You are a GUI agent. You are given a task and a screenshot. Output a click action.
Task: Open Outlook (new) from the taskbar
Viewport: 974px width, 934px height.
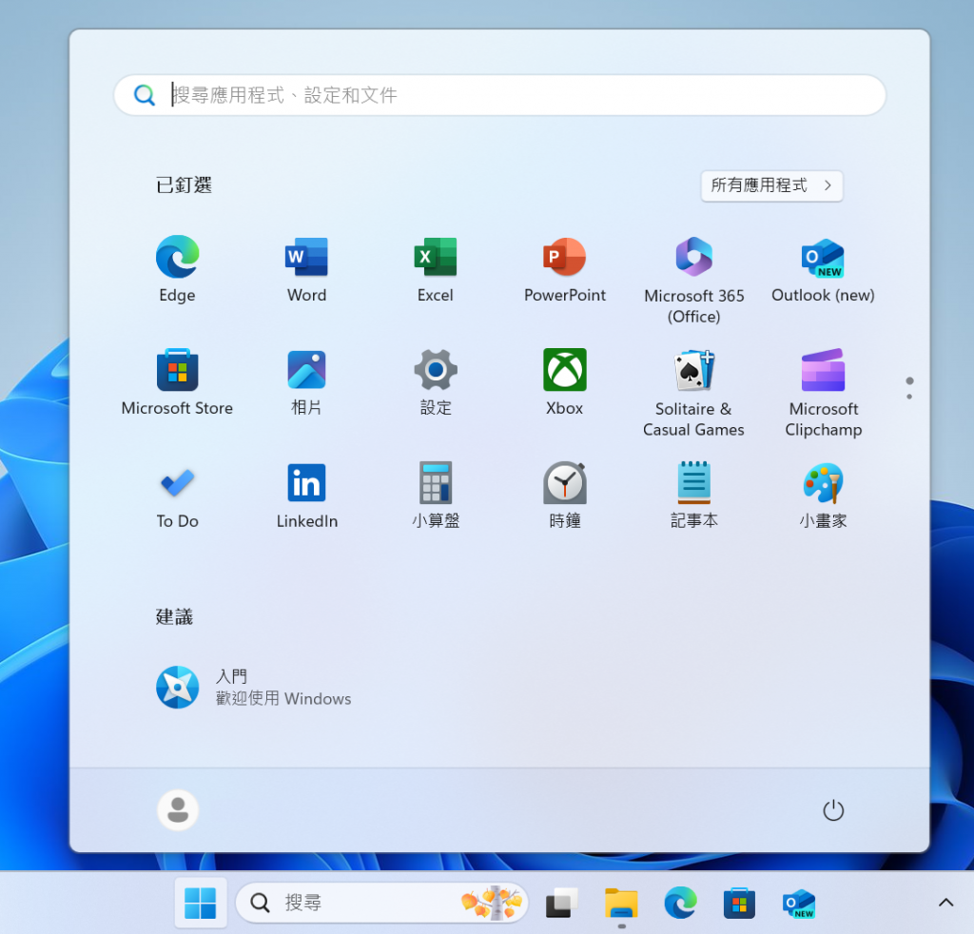[798, 903]
